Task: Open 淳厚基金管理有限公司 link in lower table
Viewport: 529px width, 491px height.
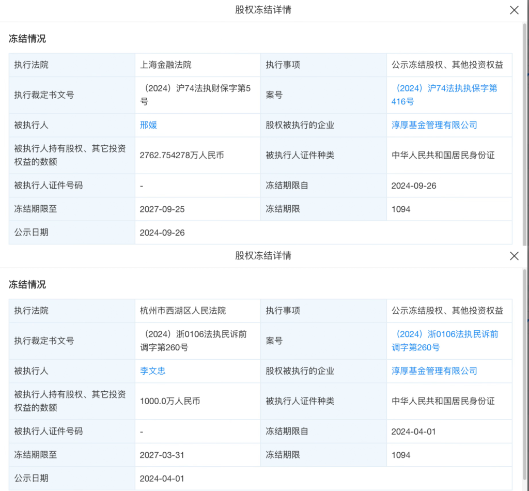Action: [x=434, y=371]
